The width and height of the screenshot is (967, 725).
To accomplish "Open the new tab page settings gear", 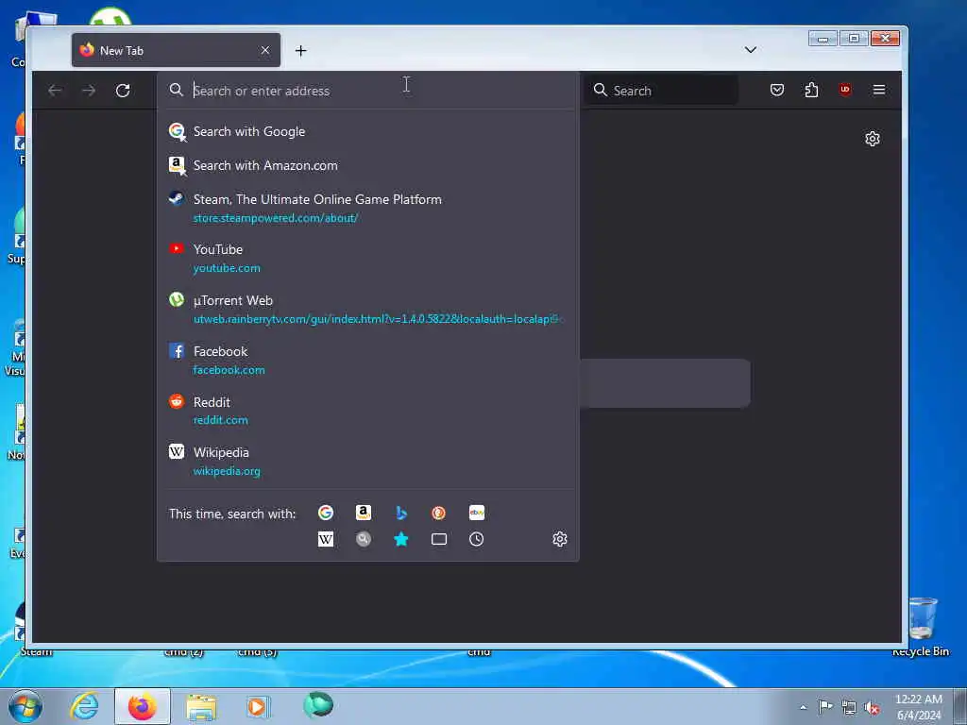I will [872, 139].
